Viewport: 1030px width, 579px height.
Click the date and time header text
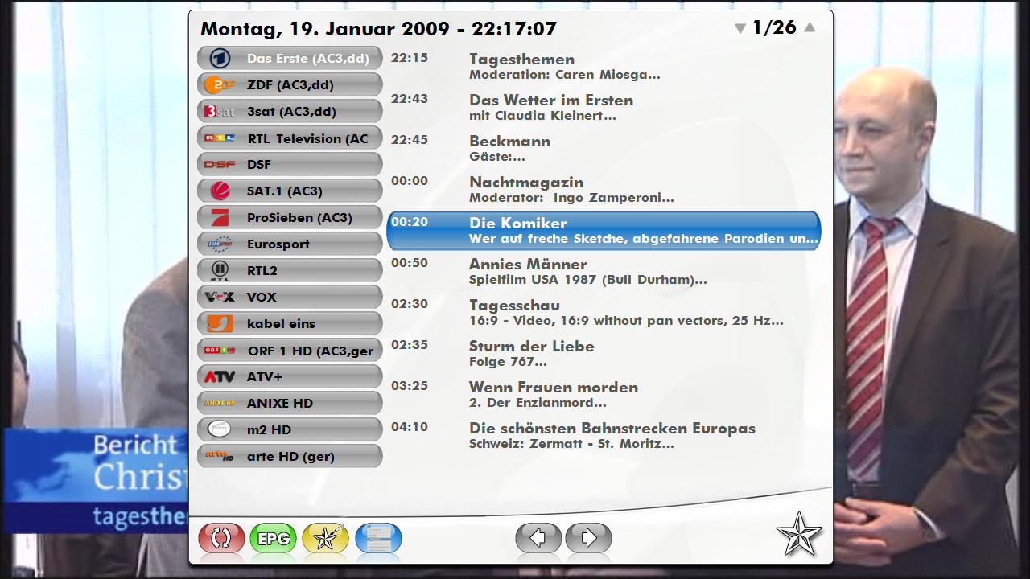(x=378, y=29)
